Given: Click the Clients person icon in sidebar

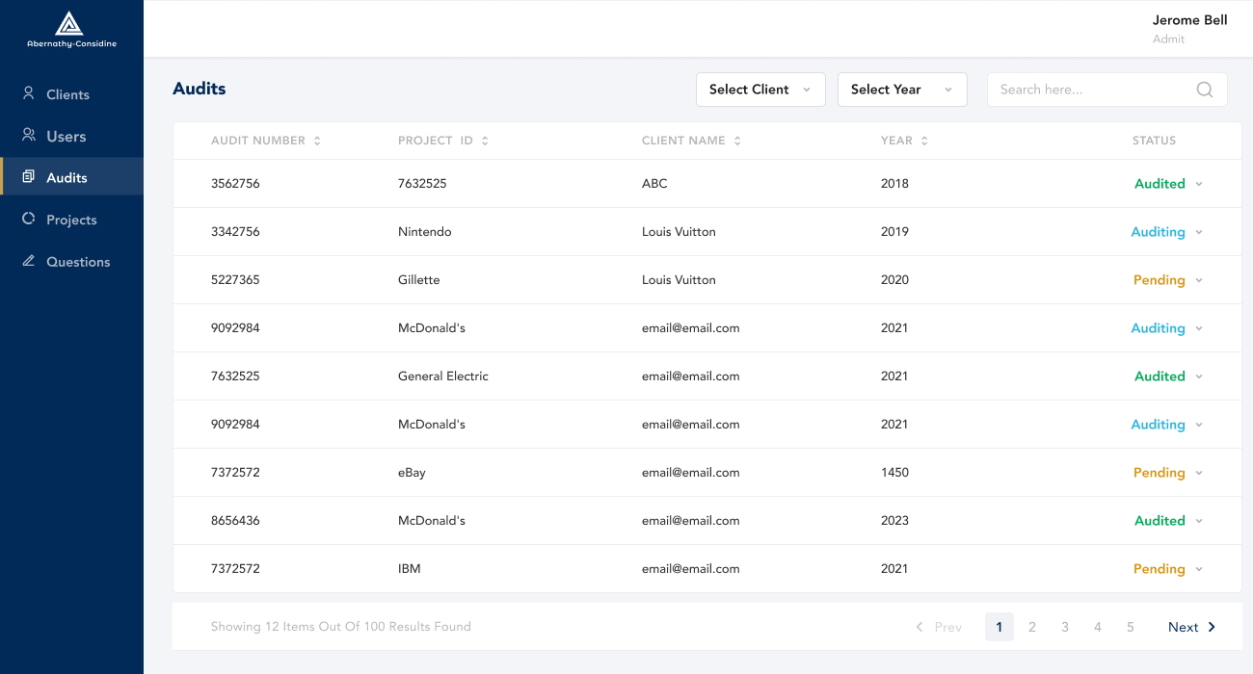Looking at the screenshot, I should (29, 93).
